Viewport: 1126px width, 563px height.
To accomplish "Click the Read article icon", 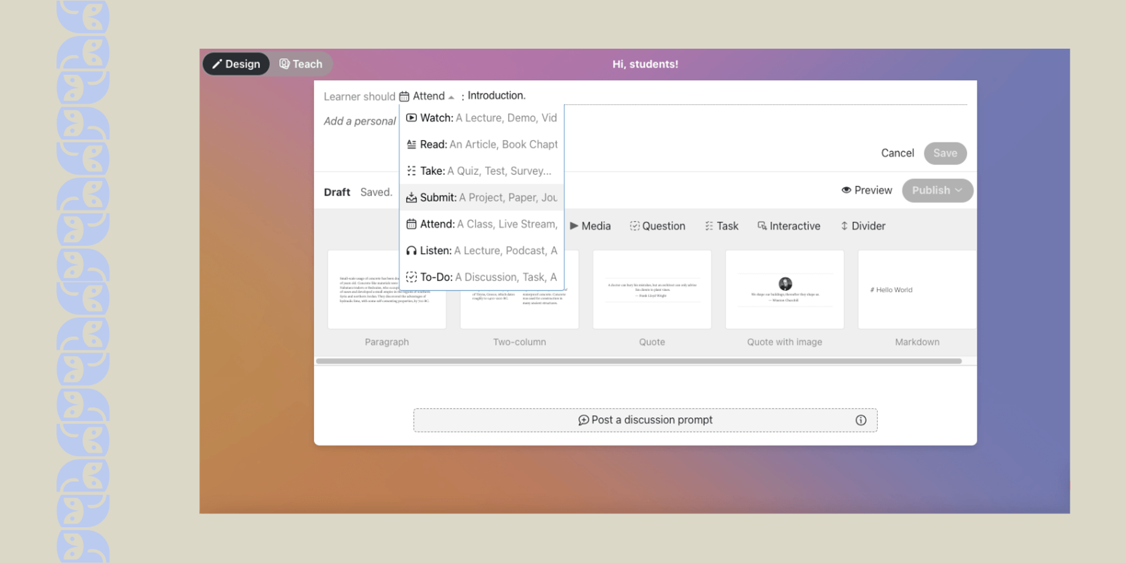I will tap(411, 144).
